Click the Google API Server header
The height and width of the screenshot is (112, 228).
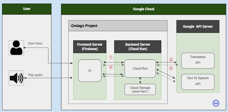[198, 26]
